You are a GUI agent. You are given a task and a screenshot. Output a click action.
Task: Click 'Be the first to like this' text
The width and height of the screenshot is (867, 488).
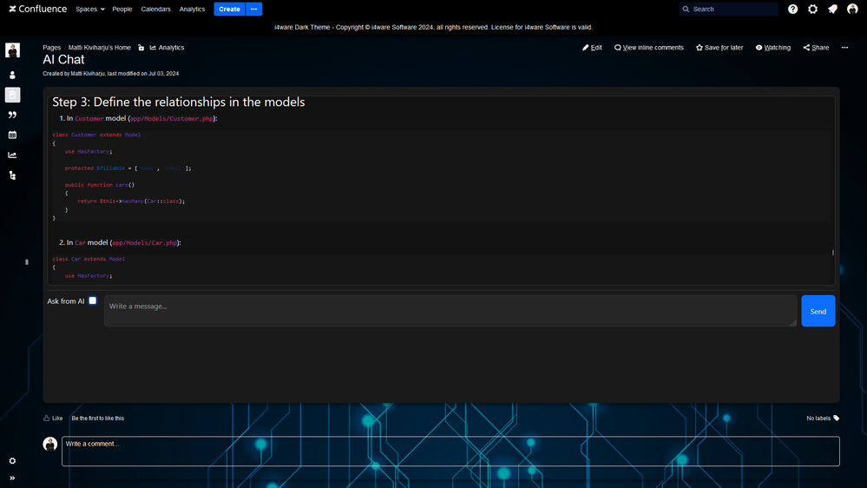click(x=98, y=419)
